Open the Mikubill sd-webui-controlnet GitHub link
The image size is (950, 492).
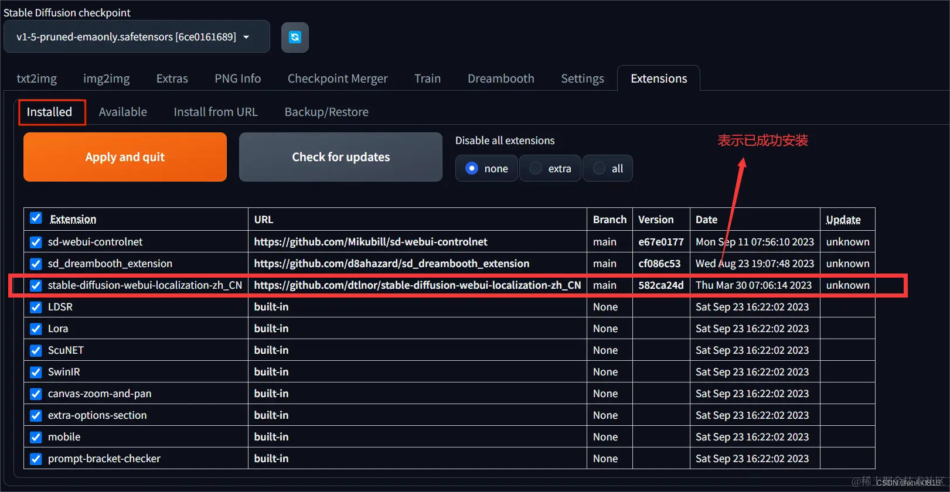coord(370,242)
